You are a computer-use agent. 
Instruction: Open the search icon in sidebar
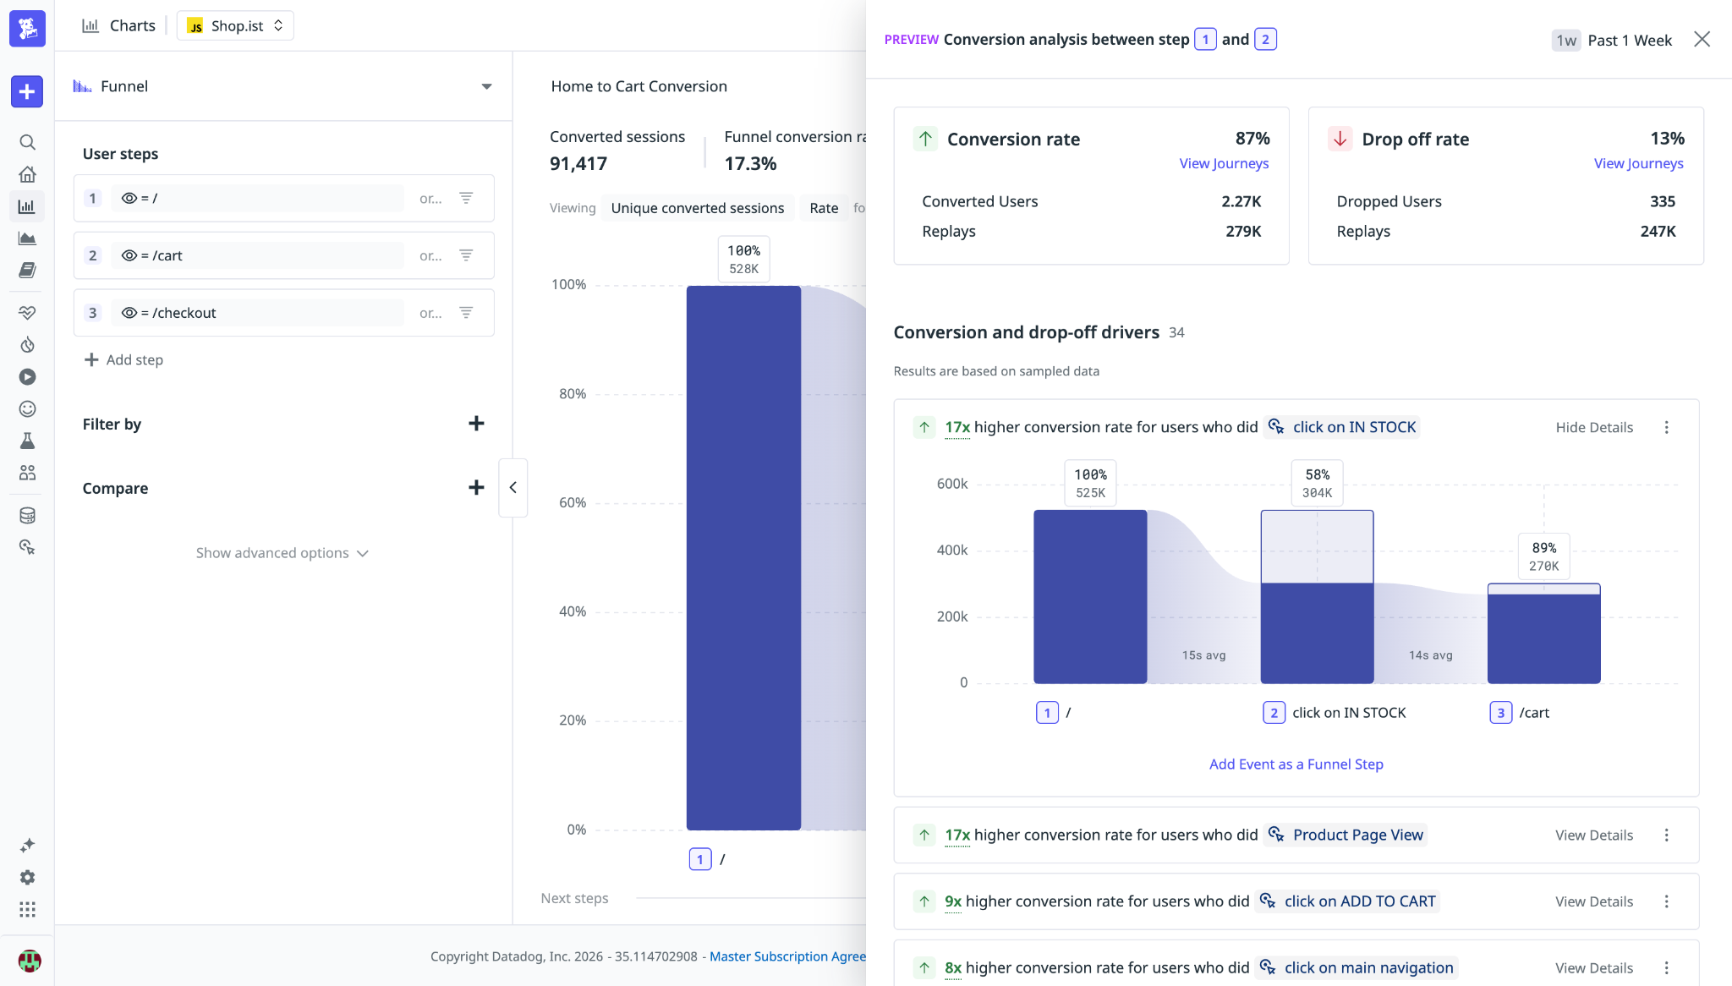pos(27,142)
